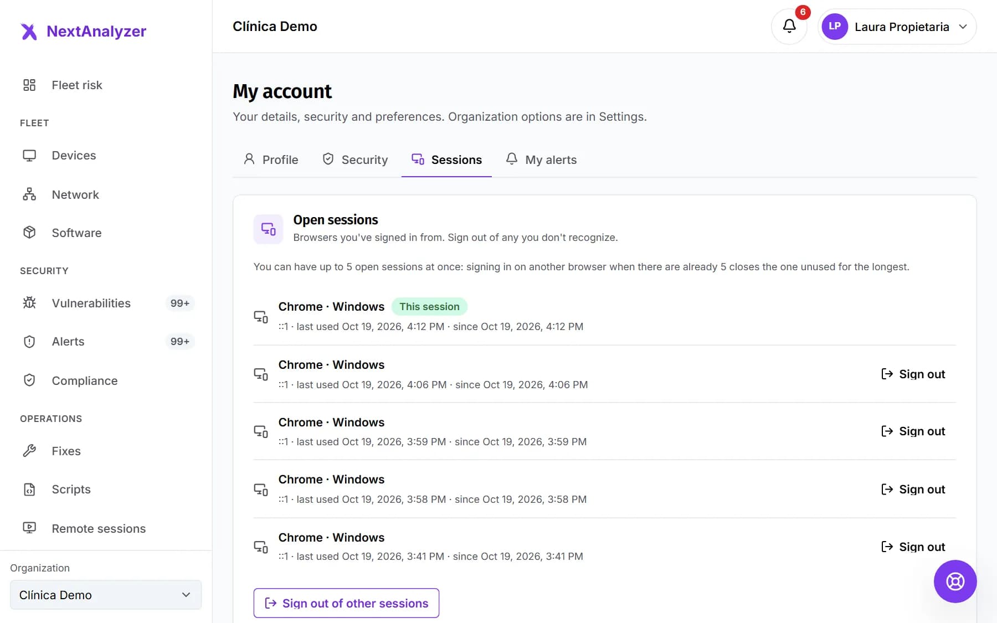This screenshot has height=623, width=997.
Task: Sign out of the 3:41 PM session
Action: (x=913, y=547)
